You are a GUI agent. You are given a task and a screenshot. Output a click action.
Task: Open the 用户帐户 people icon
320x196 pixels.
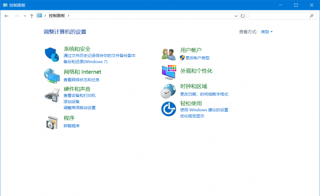tap(168, 54)
